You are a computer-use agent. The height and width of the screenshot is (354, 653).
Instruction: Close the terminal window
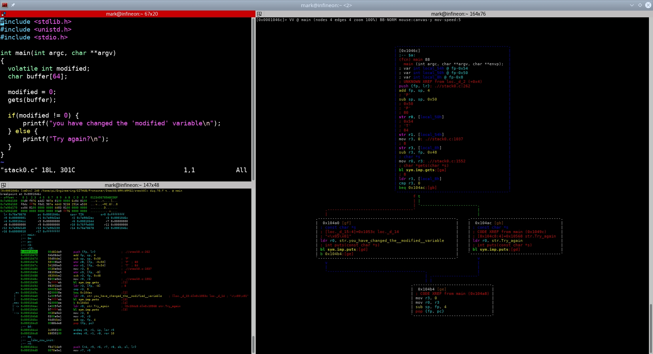click(x=648, y=5)
